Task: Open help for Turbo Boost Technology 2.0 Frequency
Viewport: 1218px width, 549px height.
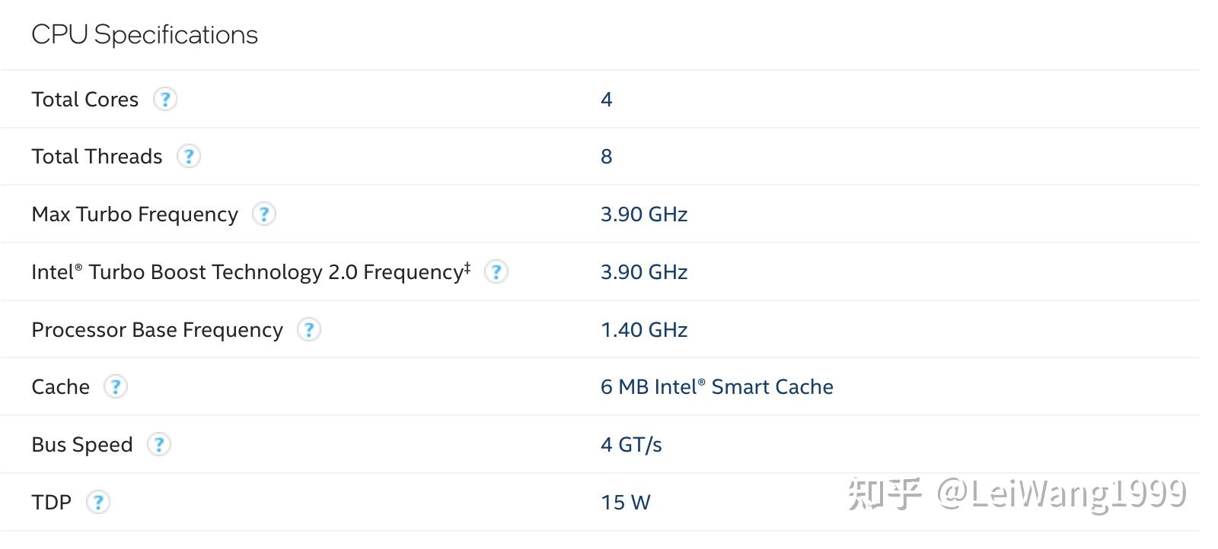Action: click(496, 271)
